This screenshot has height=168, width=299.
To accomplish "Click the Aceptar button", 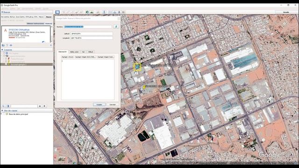I will point(99,105).
